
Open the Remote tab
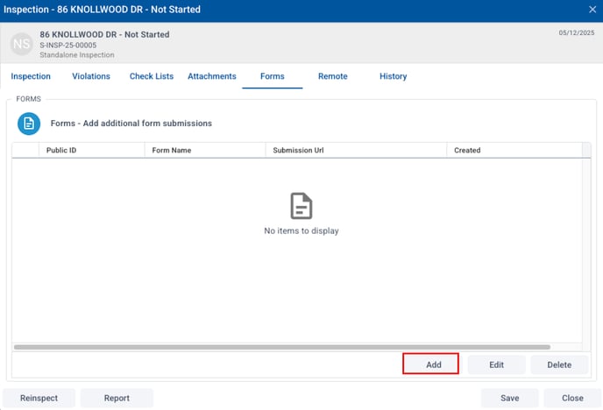click(332, 76)
